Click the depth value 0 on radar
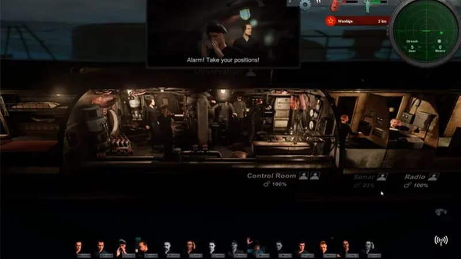Screen dimensions: 461x259 coord(440,47)
